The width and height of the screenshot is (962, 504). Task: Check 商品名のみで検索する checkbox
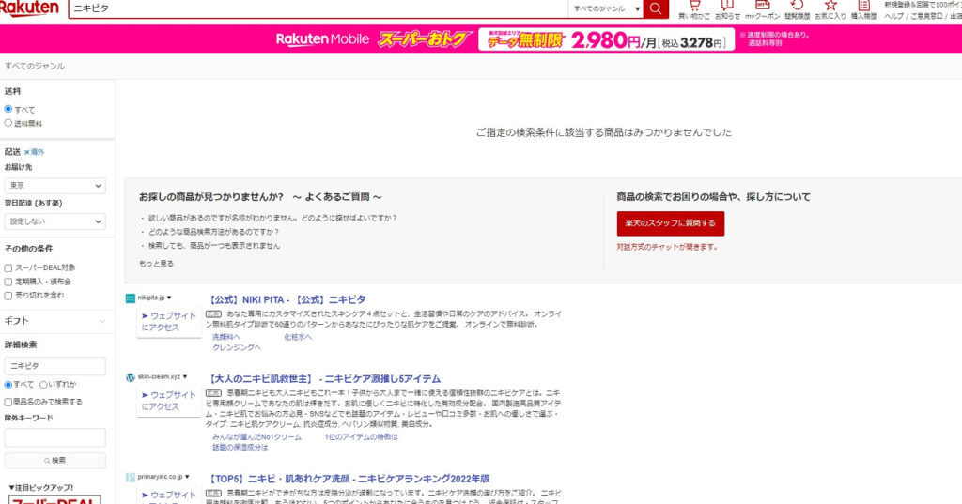(x=8, y=403)
